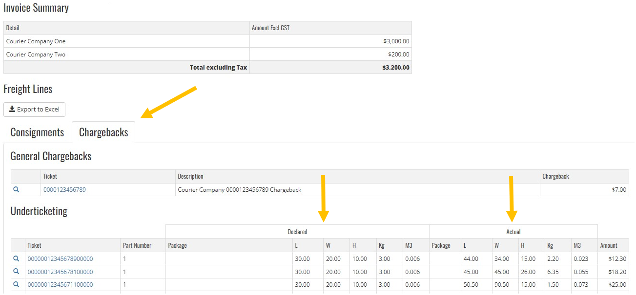Click the $3,200.00 total value
The width and height of the screenshot is (636, 295).
point(396,68)
